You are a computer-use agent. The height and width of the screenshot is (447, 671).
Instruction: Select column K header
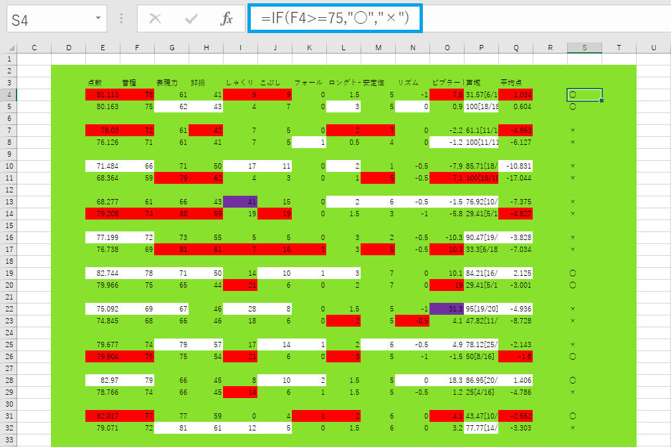point(310,48)
